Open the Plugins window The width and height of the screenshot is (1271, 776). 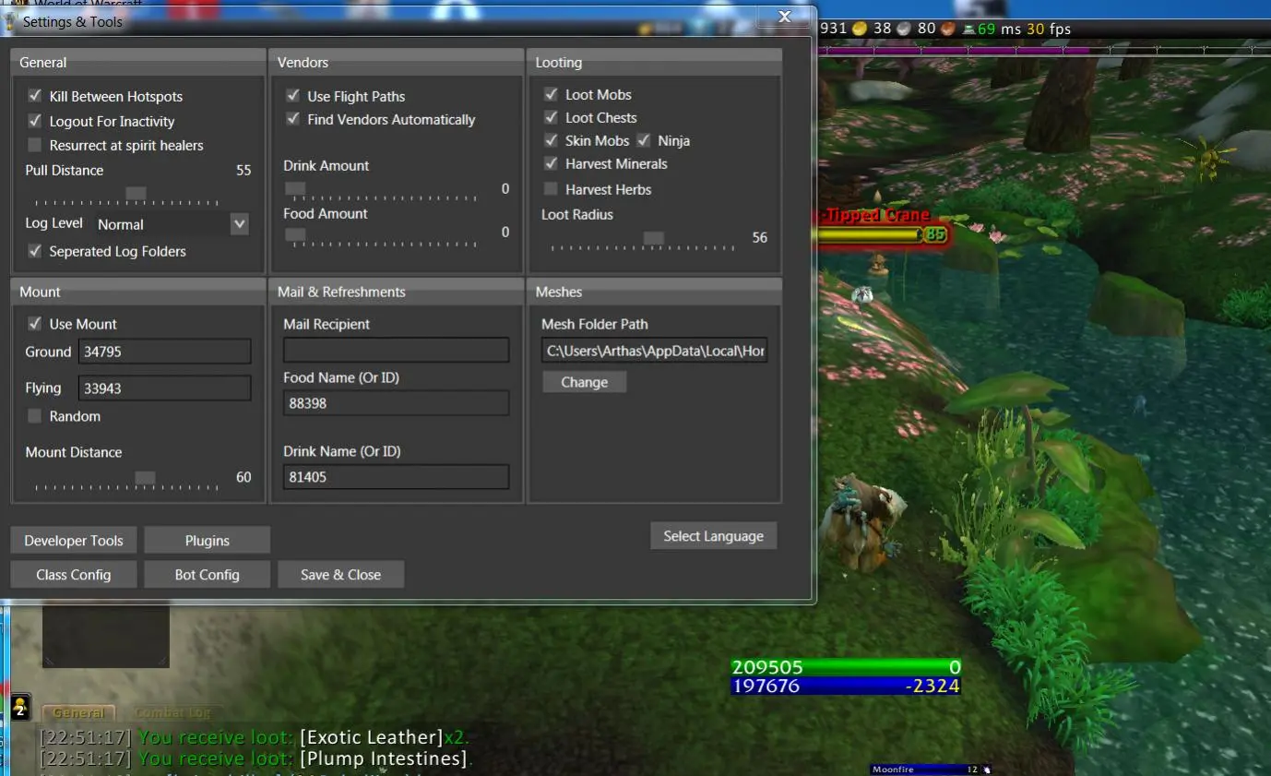coord(208,541)
